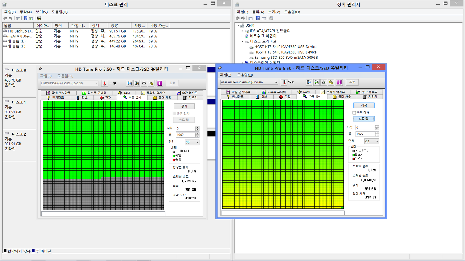This screenshot has height=261, width=465.
Task: Click the 디스크 드라이브 category drive icon
Action: [x=247, y=42]
